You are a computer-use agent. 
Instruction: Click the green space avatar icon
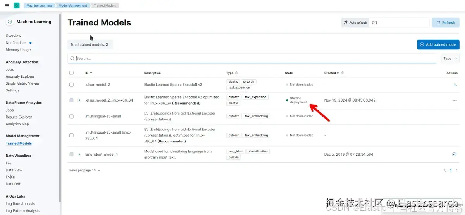16,5
